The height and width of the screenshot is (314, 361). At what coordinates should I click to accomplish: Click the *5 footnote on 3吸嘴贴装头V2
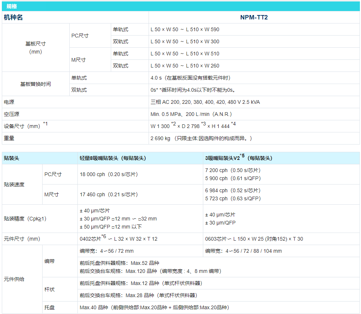pyautogui.click(x=242, y=156)
